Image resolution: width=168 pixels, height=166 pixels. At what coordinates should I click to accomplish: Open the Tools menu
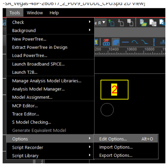pos(15,13)
